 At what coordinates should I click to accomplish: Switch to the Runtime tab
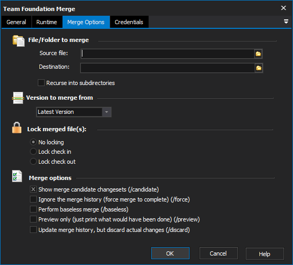pyautogui.click(x=47, y=22)
